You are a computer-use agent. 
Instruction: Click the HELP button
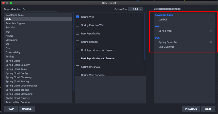click(x=11, y=109)
